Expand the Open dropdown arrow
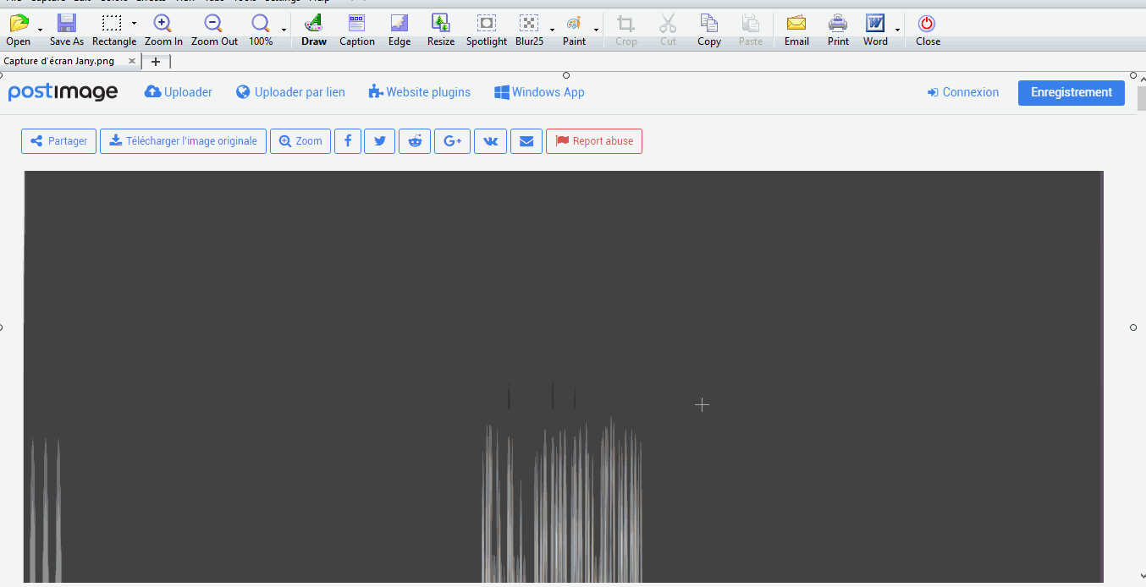Image resolution: width=1146 pixels, height=587 pixels. tap(41, 30)
